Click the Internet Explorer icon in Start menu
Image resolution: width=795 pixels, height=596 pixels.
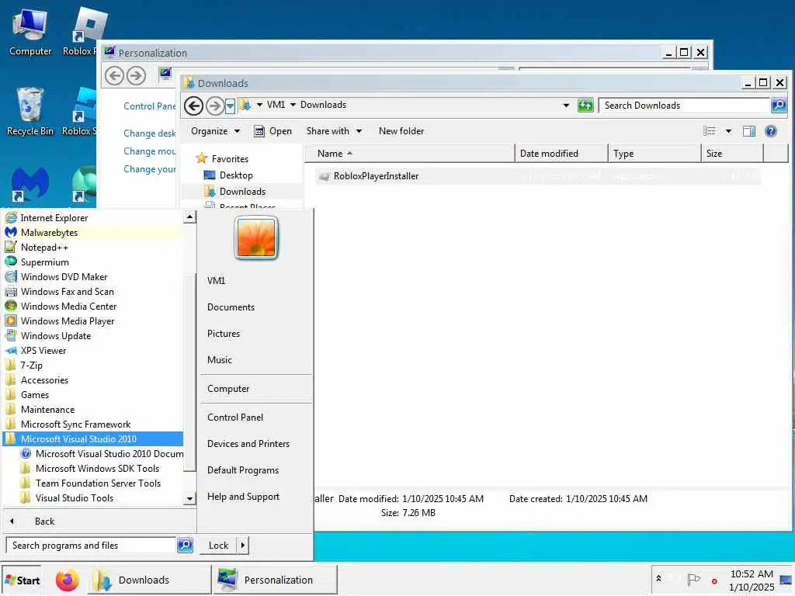[11, 218]
